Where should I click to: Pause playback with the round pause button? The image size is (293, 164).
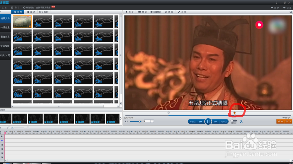click(x=208, y=121)
